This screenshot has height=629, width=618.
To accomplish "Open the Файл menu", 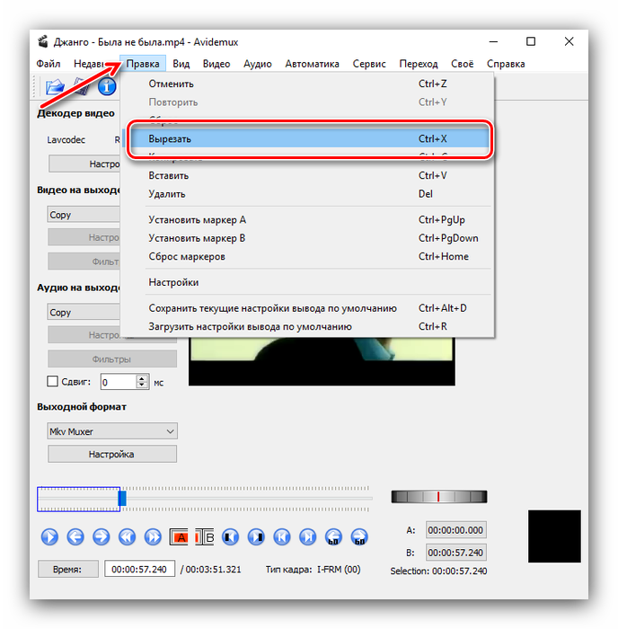I will [49, 64].
